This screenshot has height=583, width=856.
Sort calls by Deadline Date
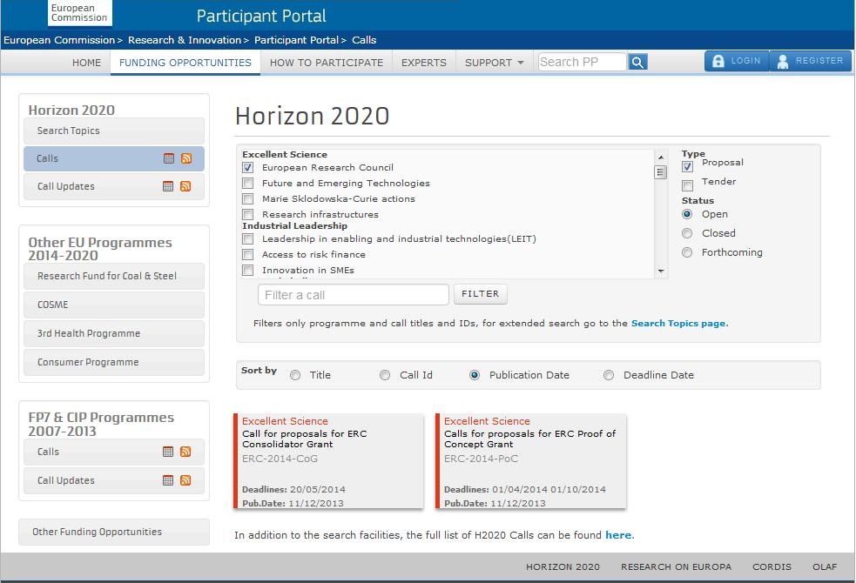coord(609,375)
